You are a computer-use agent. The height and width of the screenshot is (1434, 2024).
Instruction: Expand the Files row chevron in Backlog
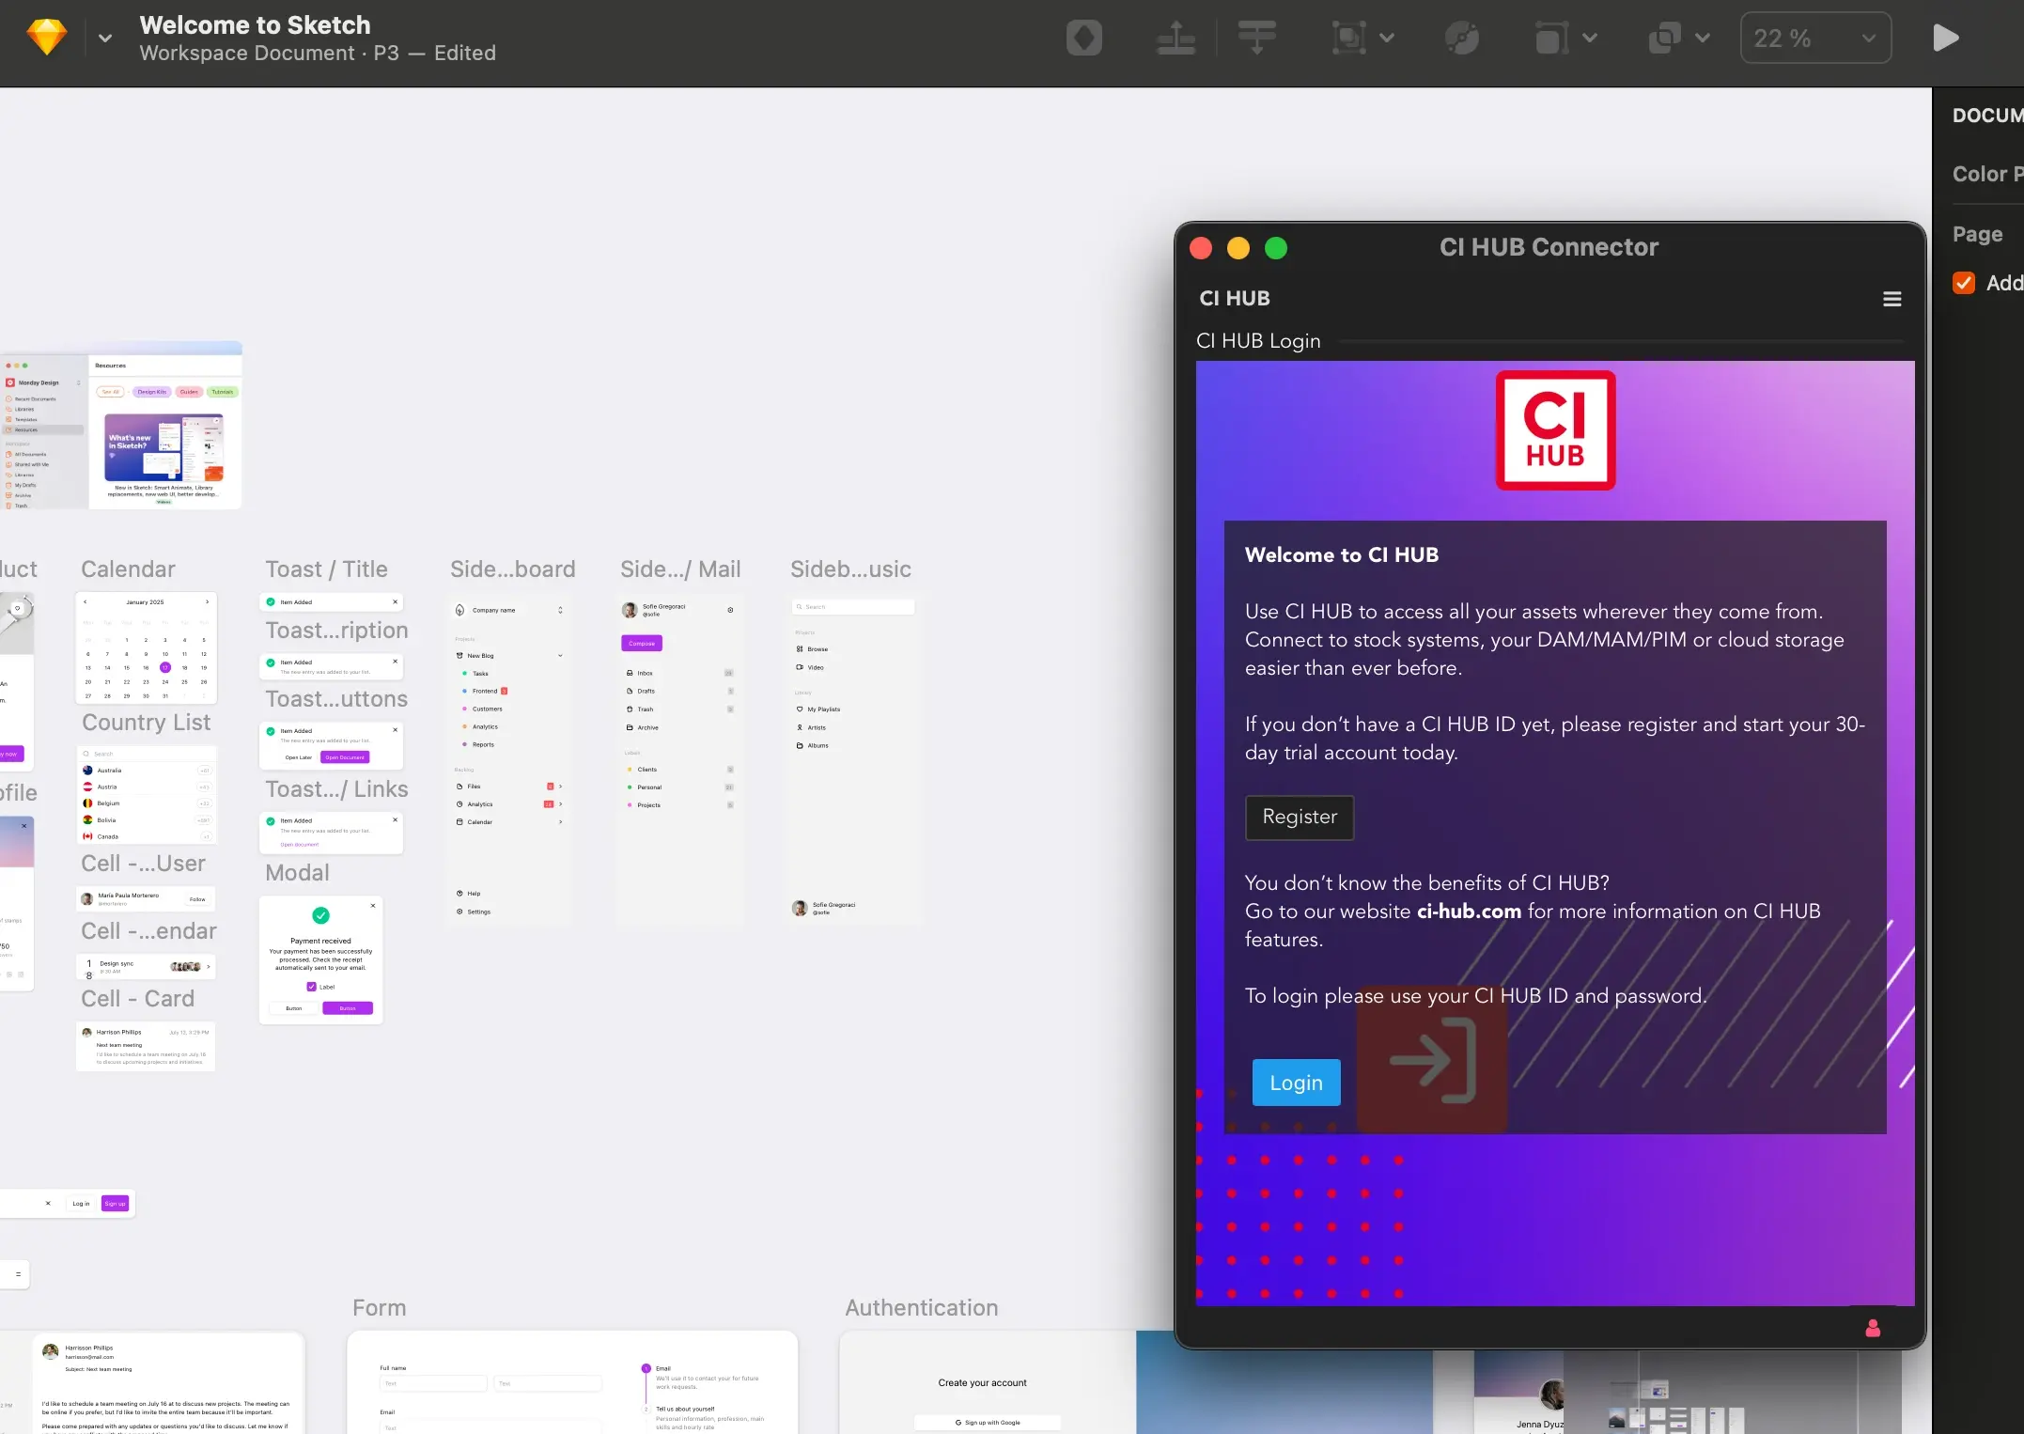pos(560,787)
